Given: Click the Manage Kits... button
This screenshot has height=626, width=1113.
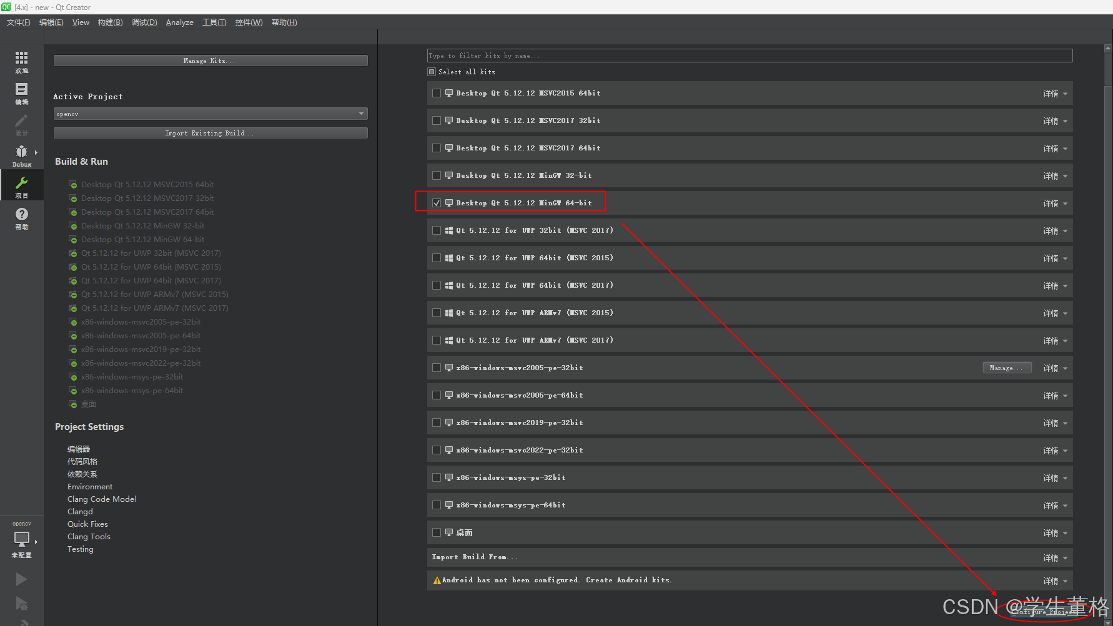Looking at the screenshot, I should pos(210,61).
